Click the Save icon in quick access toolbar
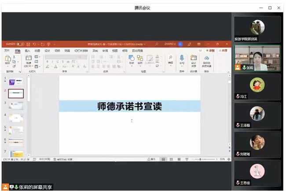 (x=29, y=44)
